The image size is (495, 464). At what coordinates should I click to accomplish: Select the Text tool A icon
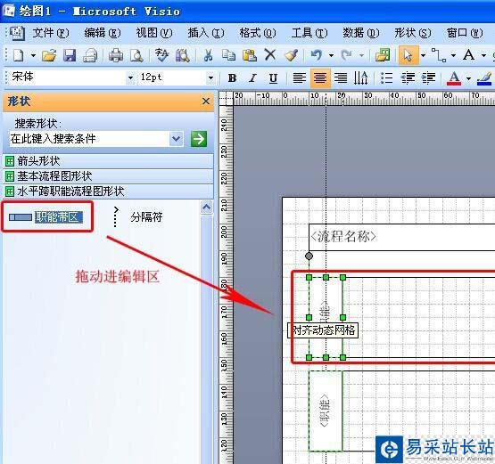(469, 55)
